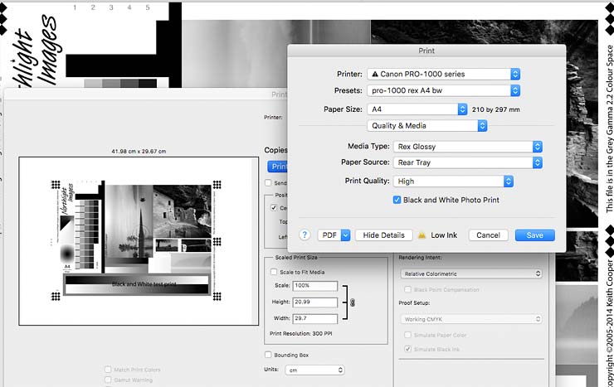Click the print preview thumbnail image

tap(139, 241)
